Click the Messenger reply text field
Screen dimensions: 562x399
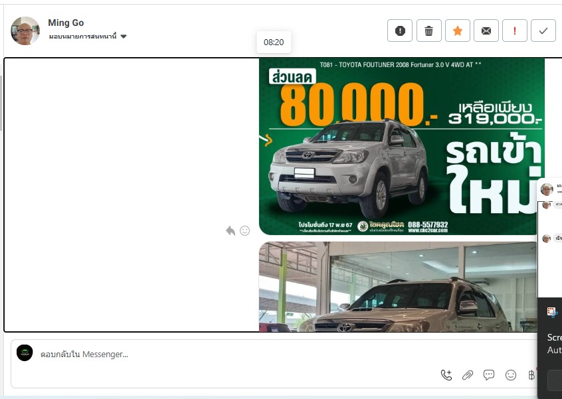click(266, 355)
